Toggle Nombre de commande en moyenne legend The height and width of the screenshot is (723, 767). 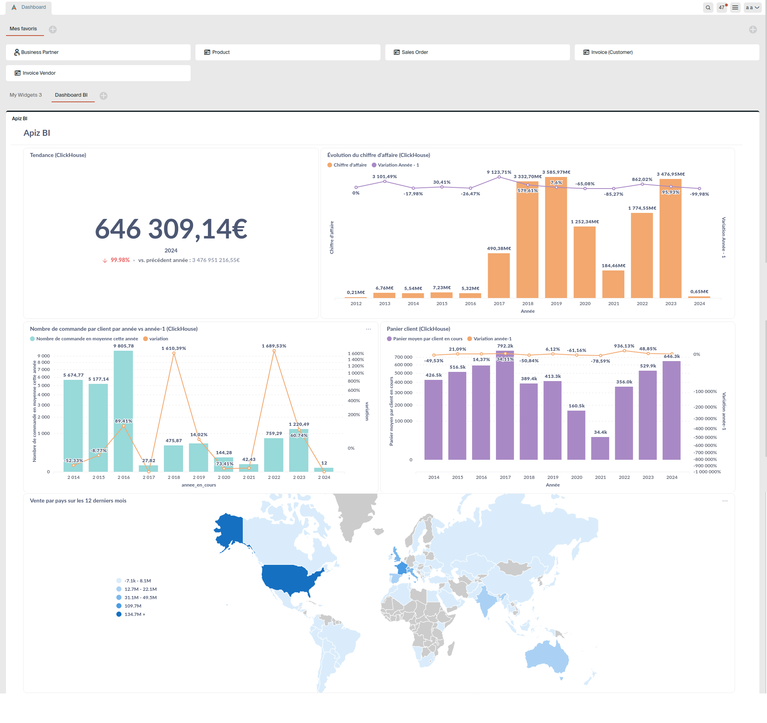84,339
